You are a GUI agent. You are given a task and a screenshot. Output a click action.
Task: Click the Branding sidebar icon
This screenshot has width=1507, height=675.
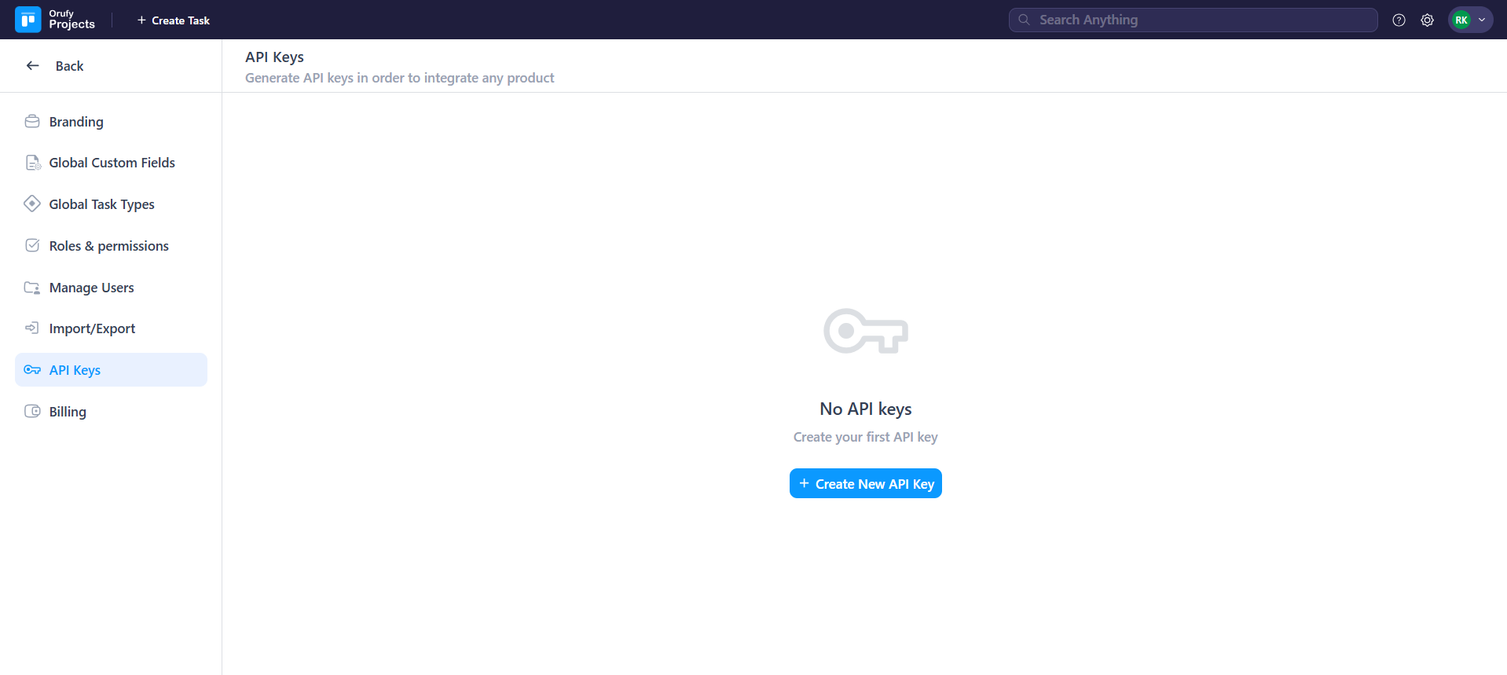tap(32, 122)
